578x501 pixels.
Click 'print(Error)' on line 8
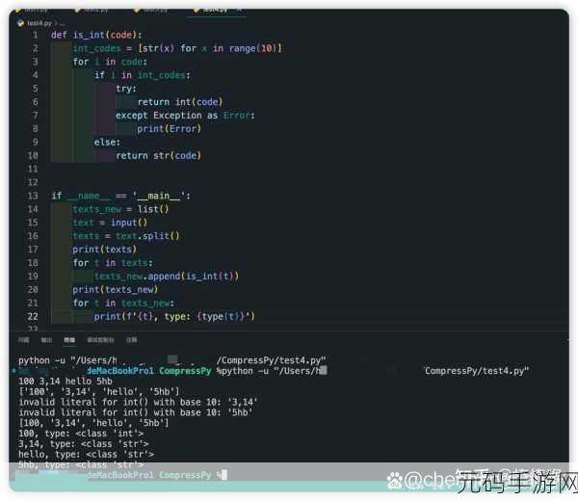click(x=170, y=129)
